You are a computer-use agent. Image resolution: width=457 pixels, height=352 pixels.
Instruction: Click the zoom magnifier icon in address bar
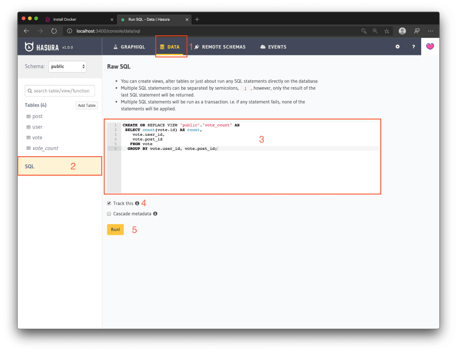click(x=375, y=31)
